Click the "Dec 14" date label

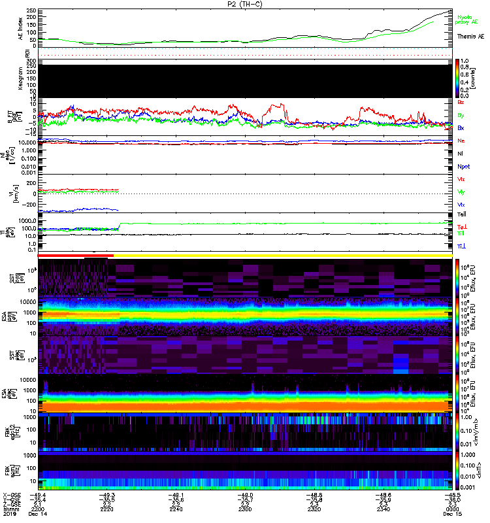pyautogui.click(x=38, y=514)
